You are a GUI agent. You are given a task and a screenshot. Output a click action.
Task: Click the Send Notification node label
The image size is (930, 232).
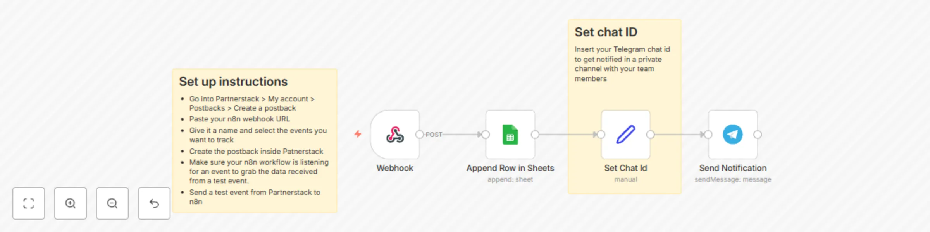(732, 168)
